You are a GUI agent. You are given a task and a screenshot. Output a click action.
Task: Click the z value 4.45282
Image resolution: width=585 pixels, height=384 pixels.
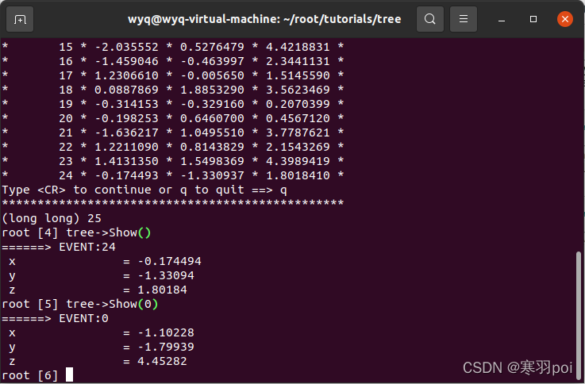[x=162, y=361]
